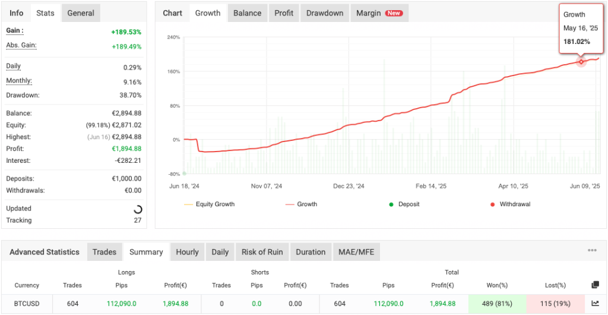Click the underlined Gain label
Viewport: 608px width, 315px height.
[15, 31]
